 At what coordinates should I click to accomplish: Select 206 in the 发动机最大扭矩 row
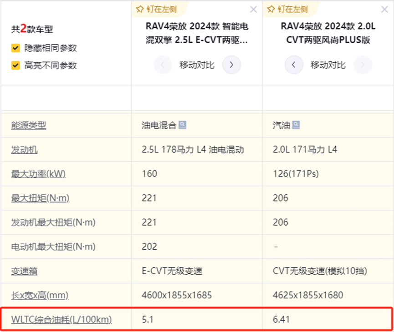coord(281,222)
